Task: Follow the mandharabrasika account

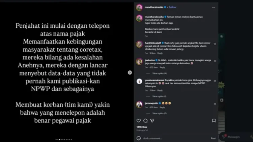Action: [172, 7]
